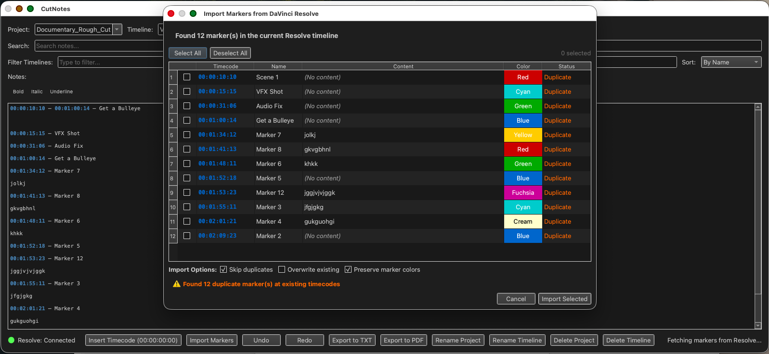Disable the Skip duplicates option
Image resolution: width=769 pixels, height=354 pixels.
(x=223, y=269)
